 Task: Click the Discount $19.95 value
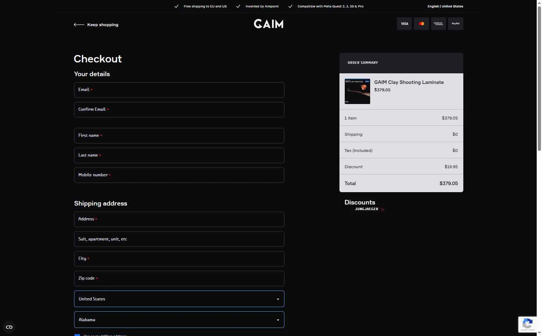451,167
